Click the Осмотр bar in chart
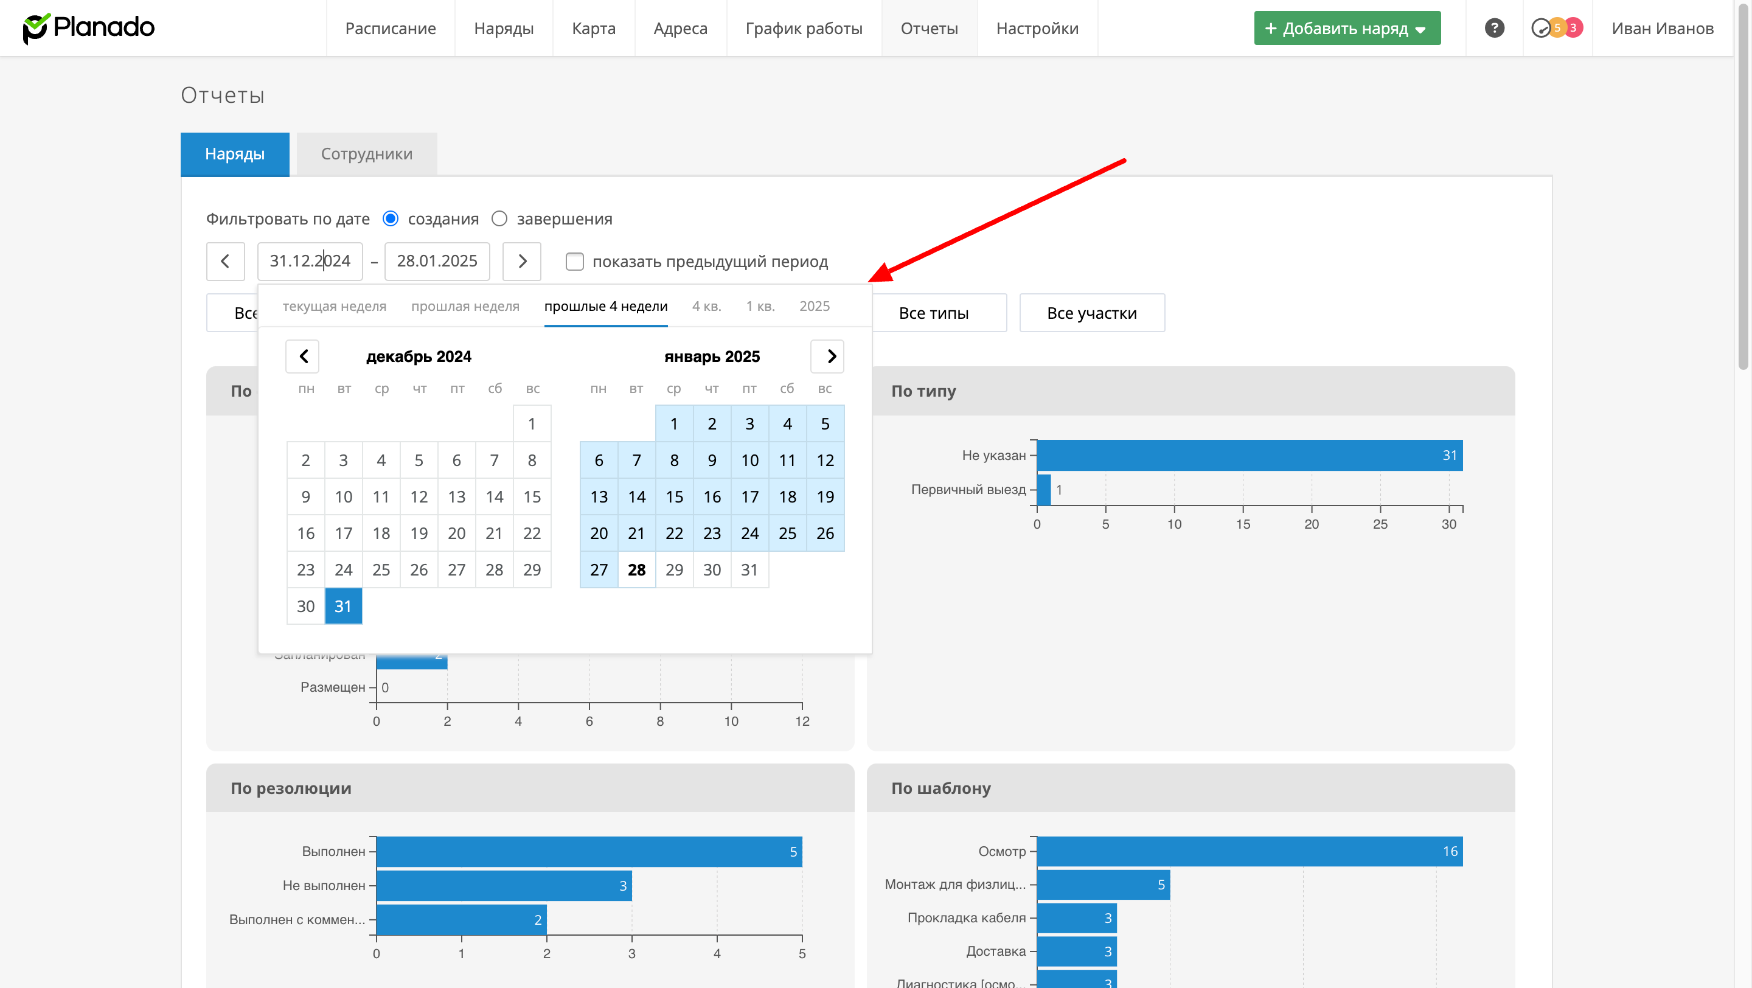 click(x=1249, y=851)
